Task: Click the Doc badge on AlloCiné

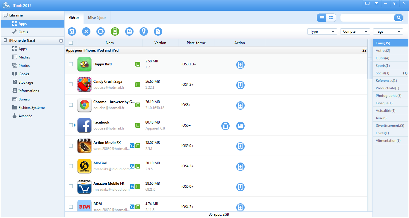Action: tap(132, 166)
